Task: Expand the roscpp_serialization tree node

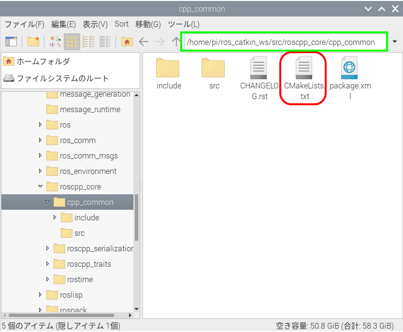Action: [x=47, y=248]
